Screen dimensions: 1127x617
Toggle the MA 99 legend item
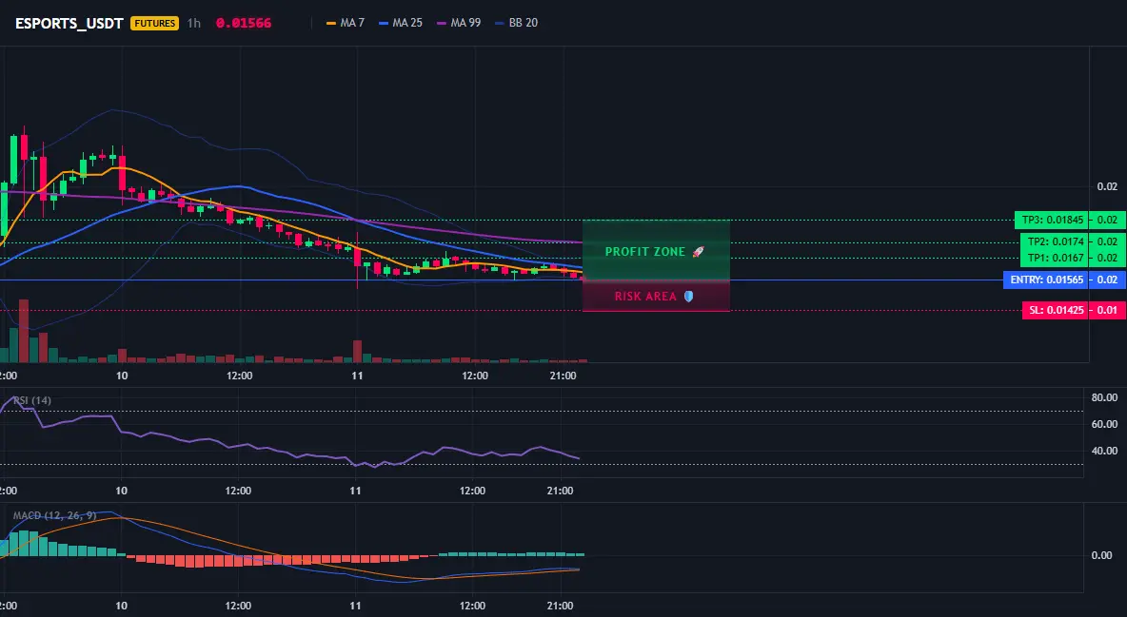(460, 23)
